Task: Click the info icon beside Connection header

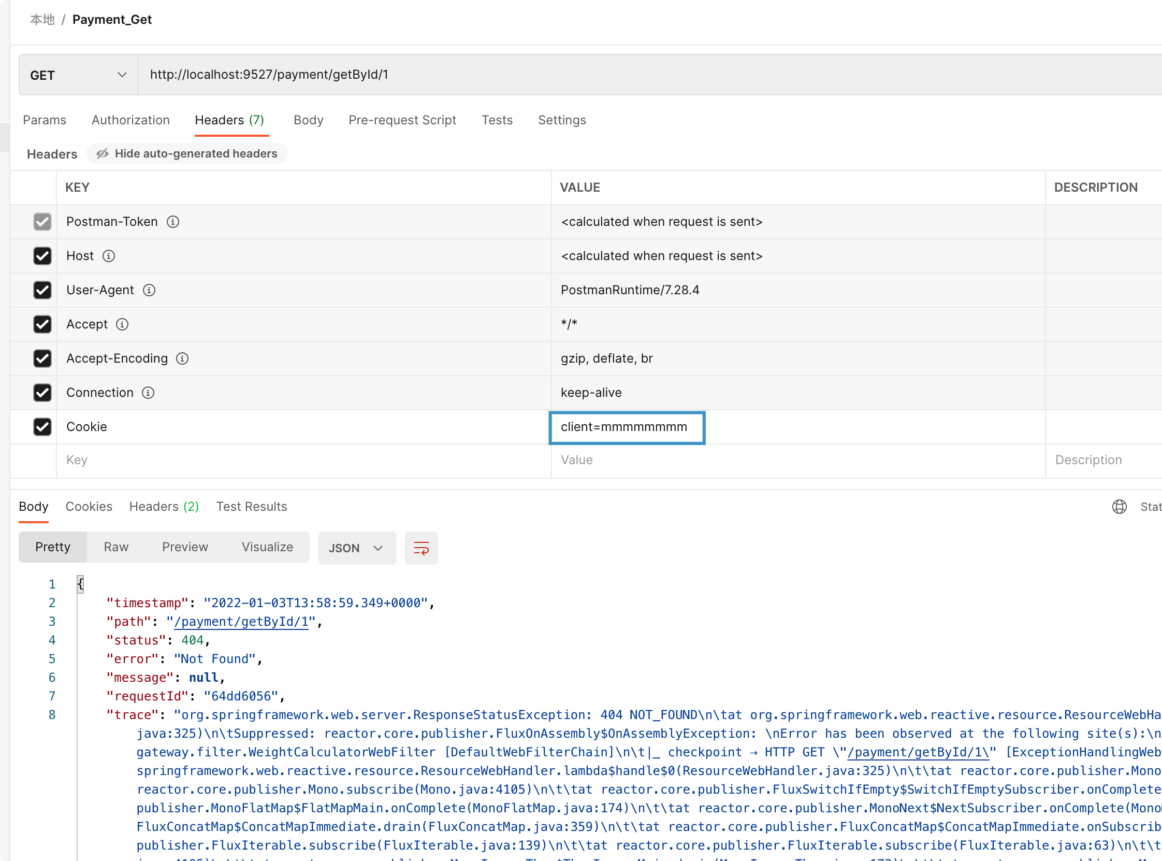Action: point(148,393)
